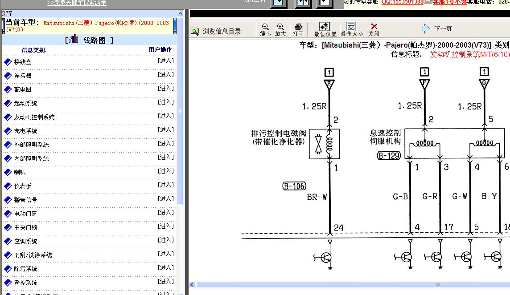The width and height of the screenshot is (510, 295).
Task: Click the zoom out (缩小) magnifier icon
Action: (x=265, y=27)
